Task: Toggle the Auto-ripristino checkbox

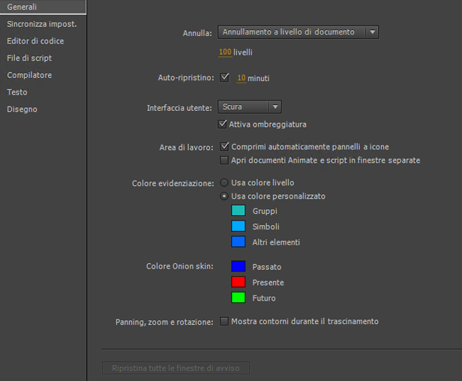Action: (x=224, y=77)
